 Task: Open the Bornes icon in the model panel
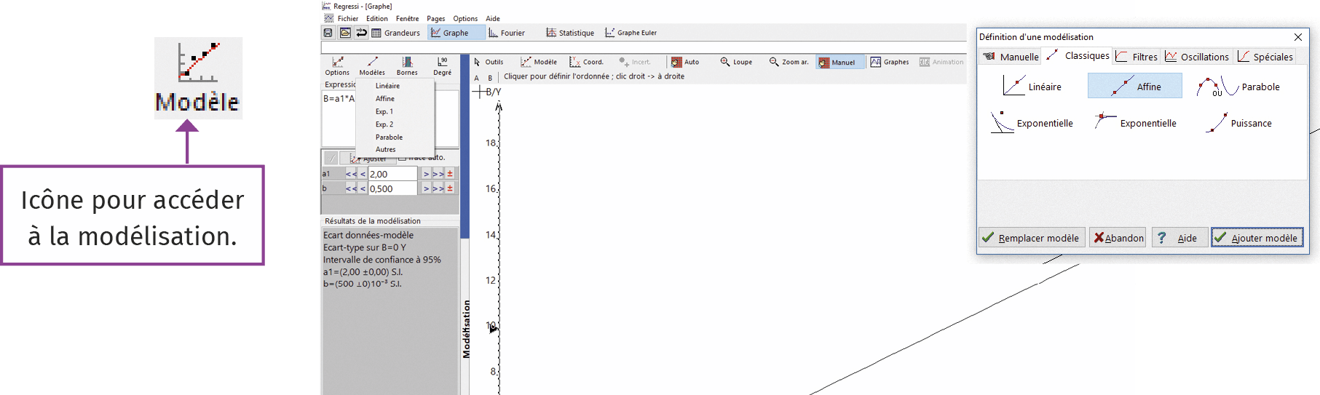[x=407, y=65]
